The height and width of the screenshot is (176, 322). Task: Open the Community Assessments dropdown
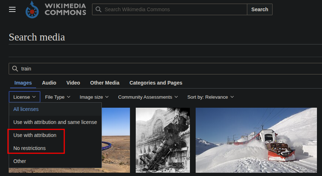(148, 97)
